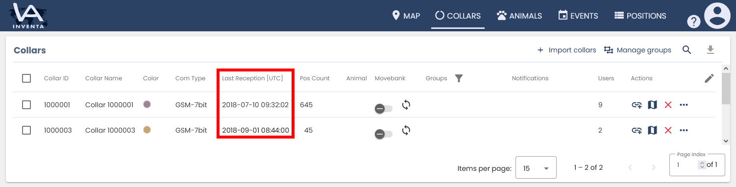
Task: Show Collar 1000001 on map icon
Action: (652, 105)
